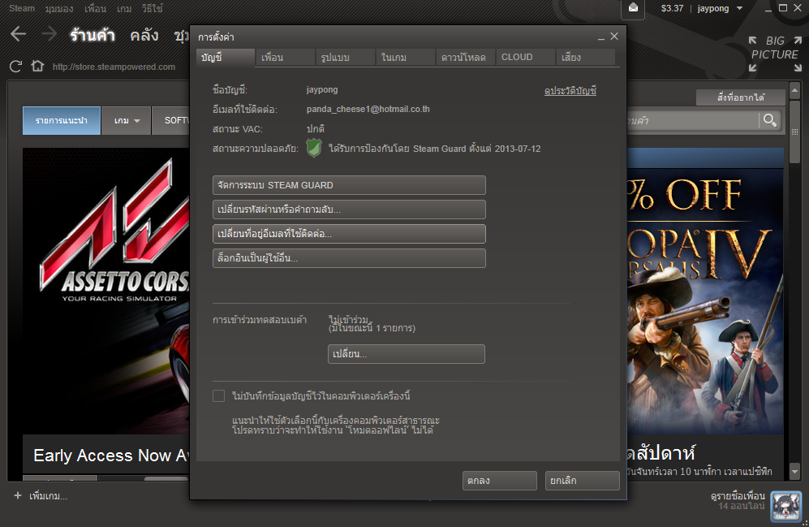This screenshot has width=809, height=527.
Task: Click the account name jaypong in settings
Action: [322, 90]
